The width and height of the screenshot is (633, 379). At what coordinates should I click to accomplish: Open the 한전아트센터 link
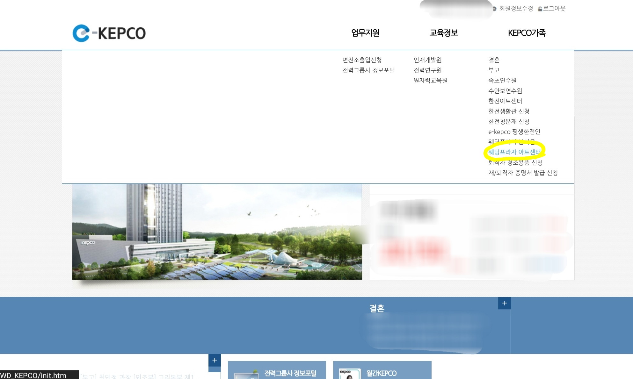pyautogui.click(x=505, y=101)
